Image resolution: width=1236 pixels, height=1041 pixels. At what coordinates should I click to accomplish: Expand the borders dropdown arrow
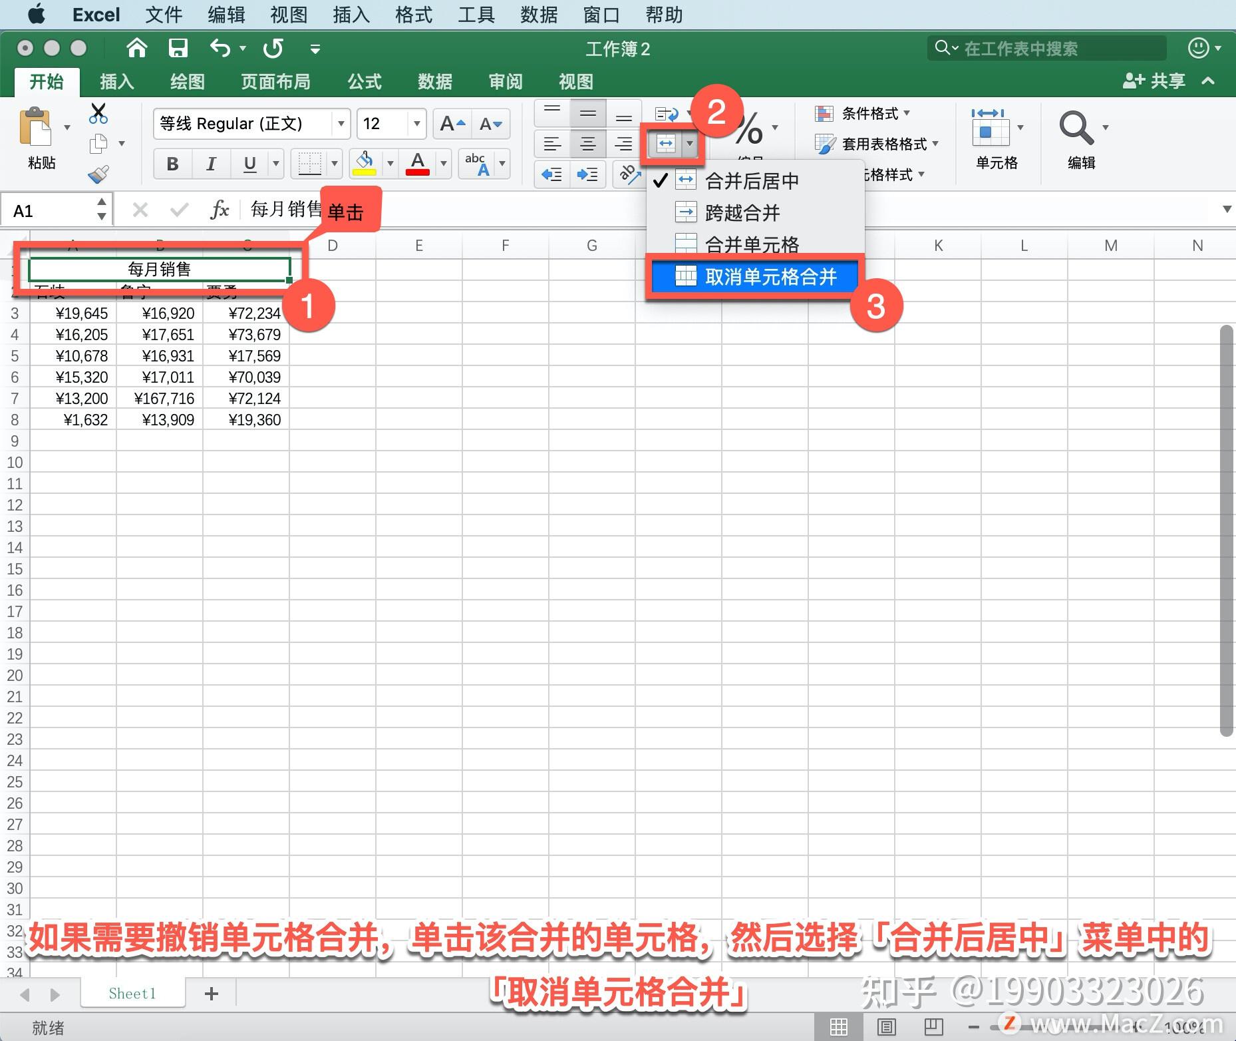(x=334, y=164)
